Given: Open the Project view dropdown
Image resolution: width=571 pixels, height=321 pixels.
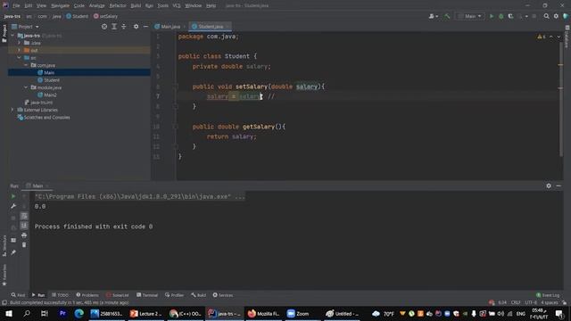Looking at the screenshot, I should tap(26, 27).
